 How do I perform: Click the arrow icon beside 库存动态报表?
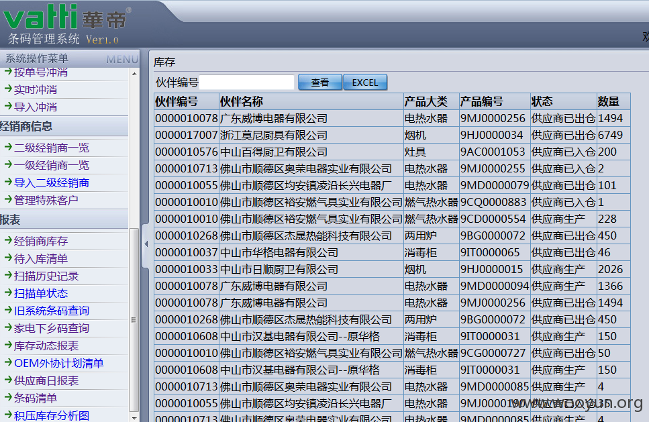pos(8,344)
